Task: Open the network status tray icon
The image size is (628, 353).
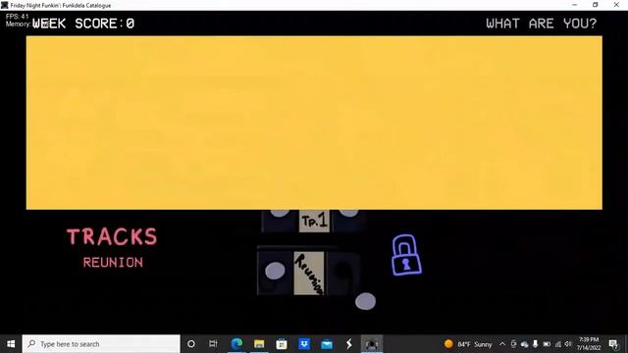Action: [x=557, y=344]
